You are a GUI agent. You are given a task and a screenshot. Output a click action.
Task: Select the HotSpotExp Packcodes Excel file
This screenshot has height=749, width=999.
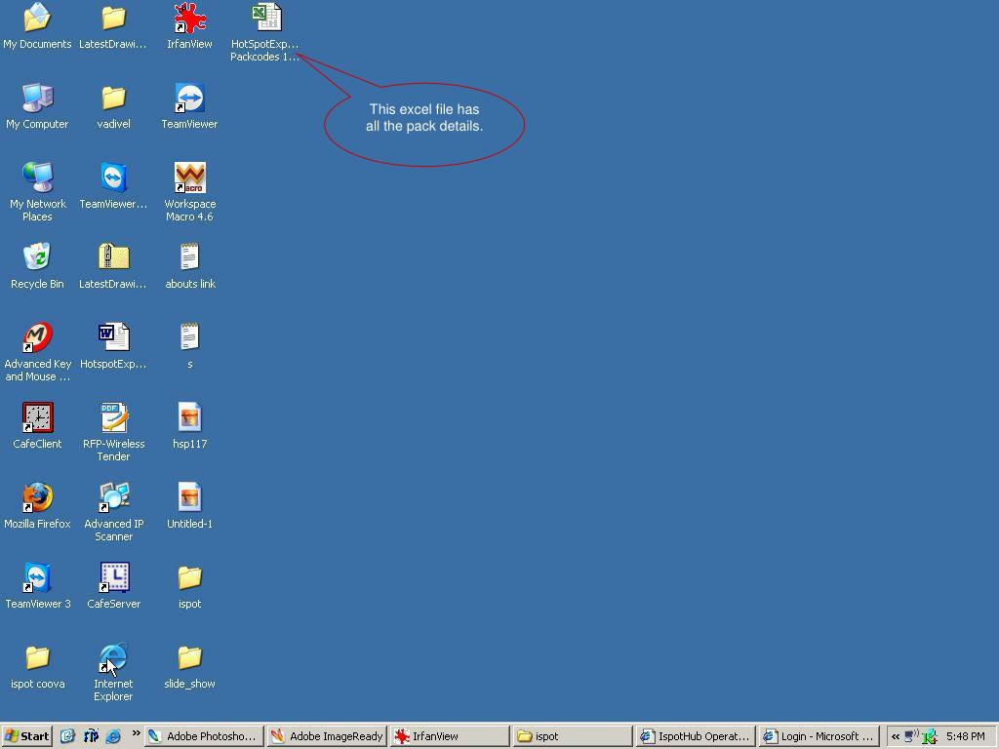point(265,19)
